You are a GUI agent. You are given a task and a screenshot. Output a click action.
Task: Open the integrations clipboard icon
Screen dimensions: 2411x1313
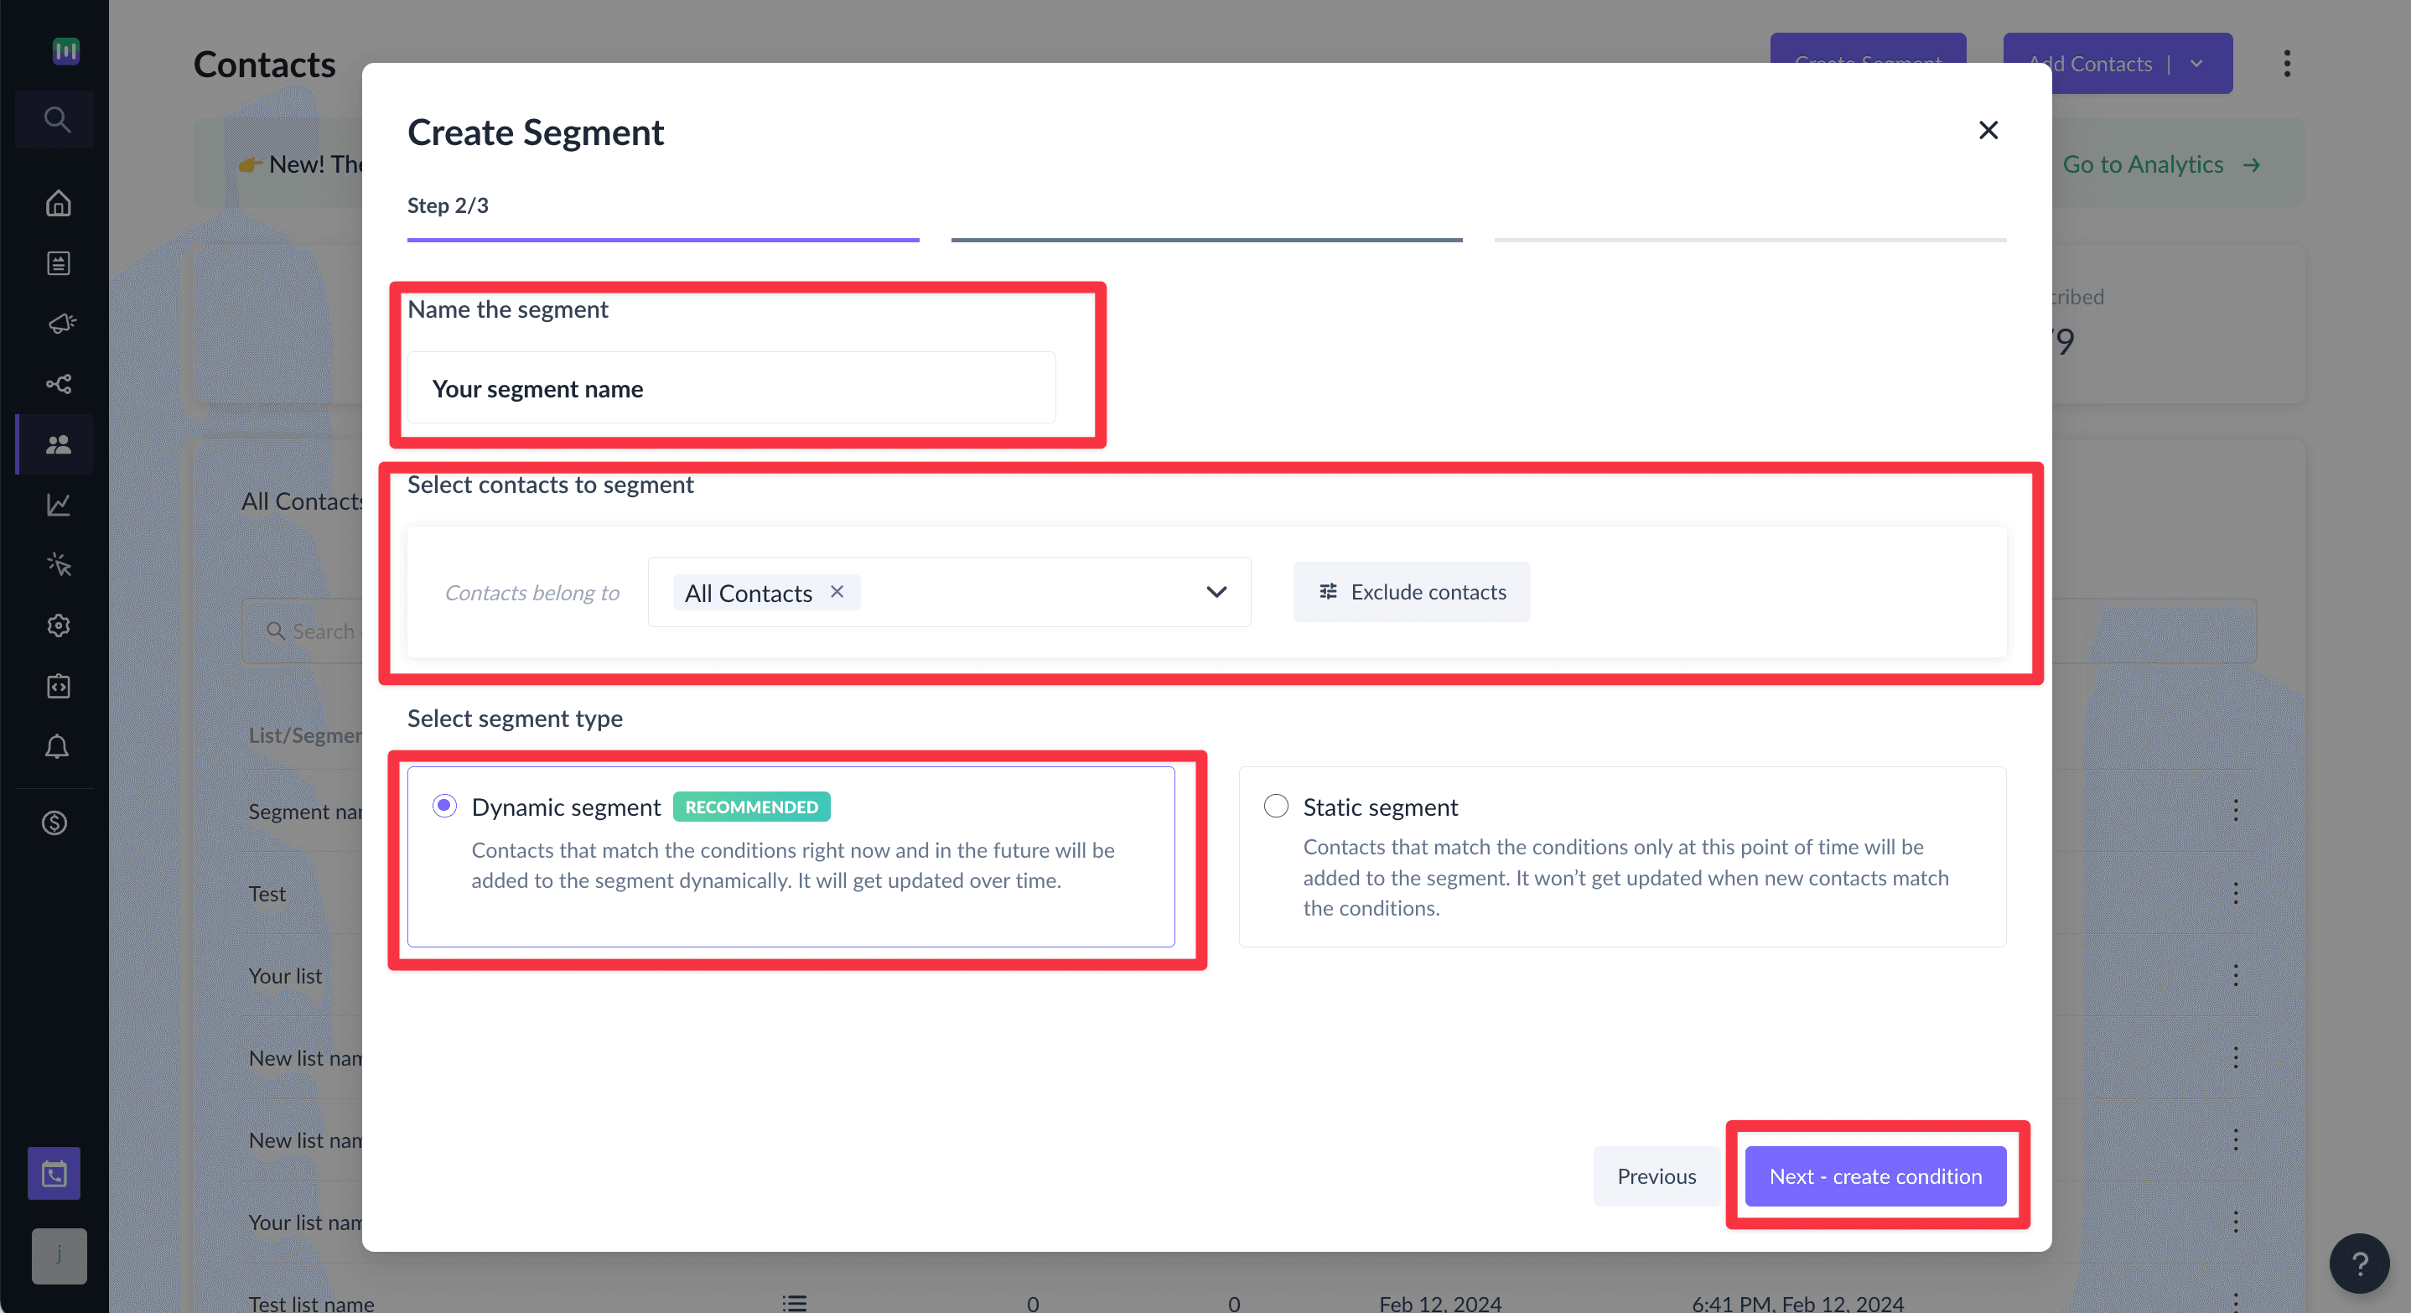[x=56, y=686]
